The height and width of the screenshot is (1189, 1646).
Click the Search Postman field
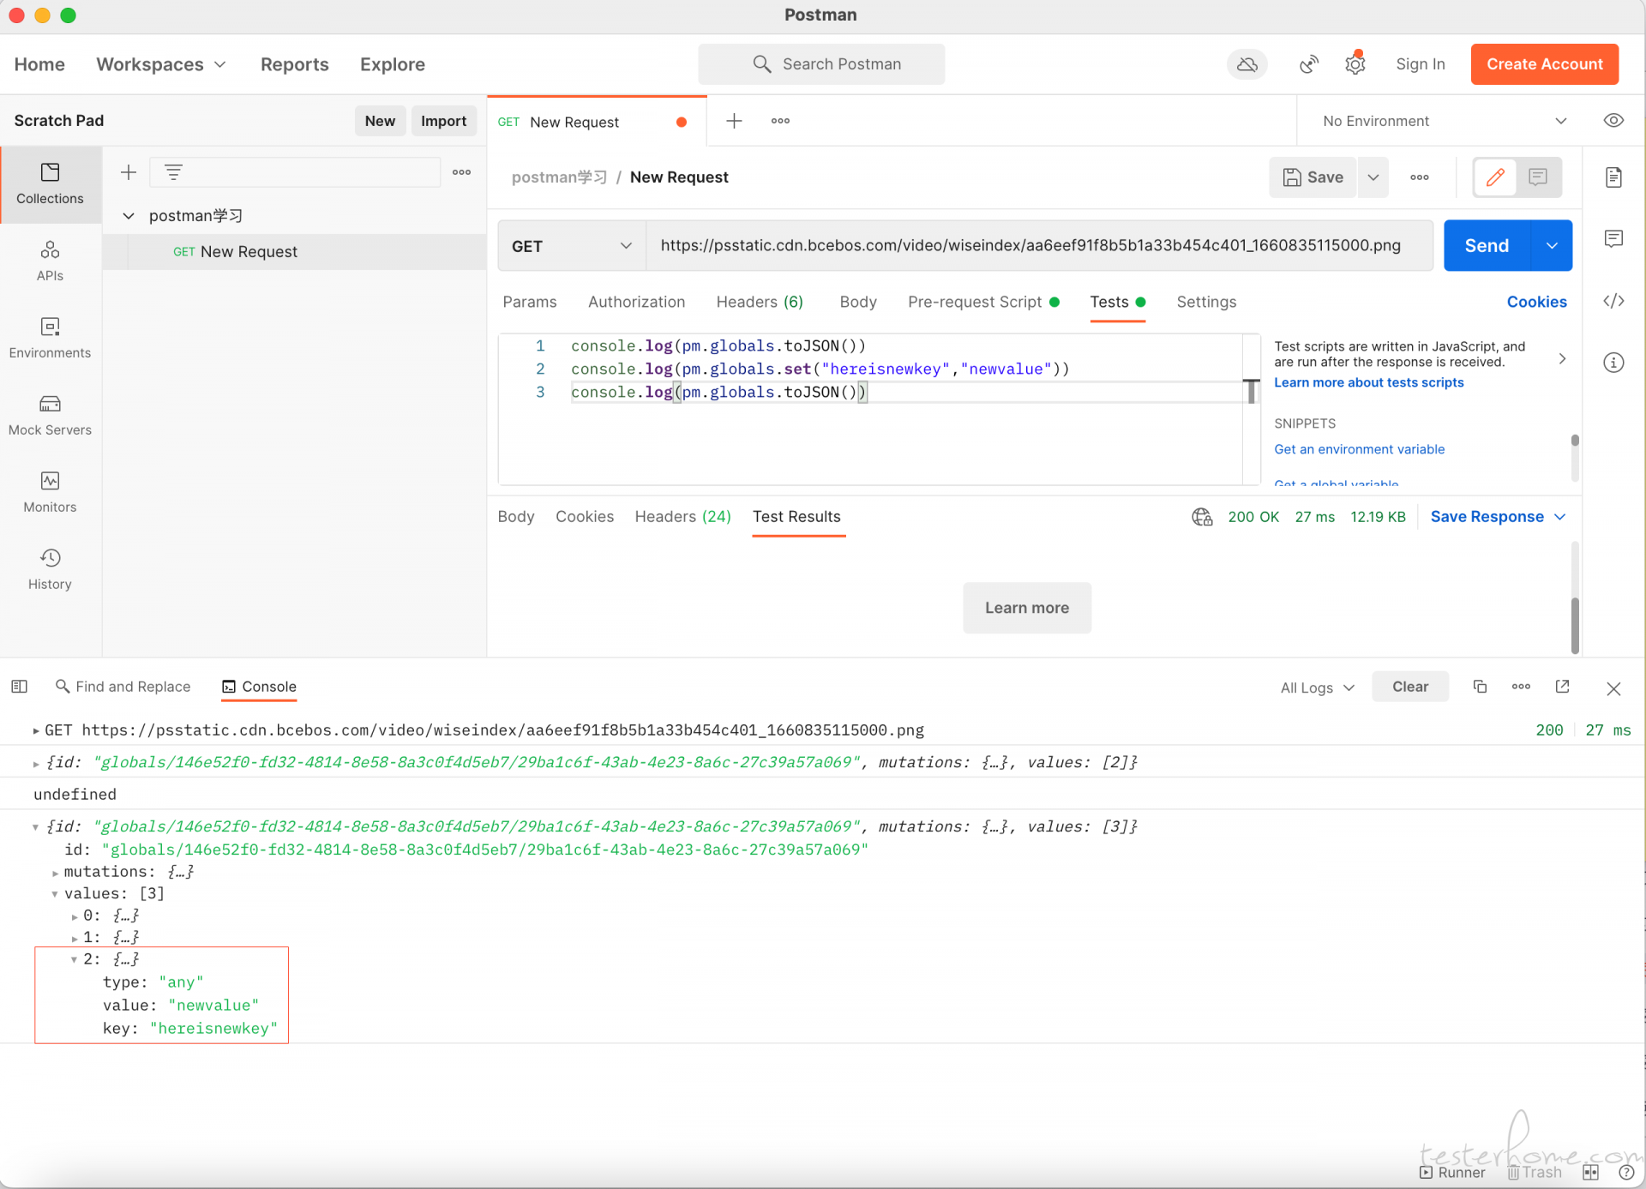pos(821,64)
